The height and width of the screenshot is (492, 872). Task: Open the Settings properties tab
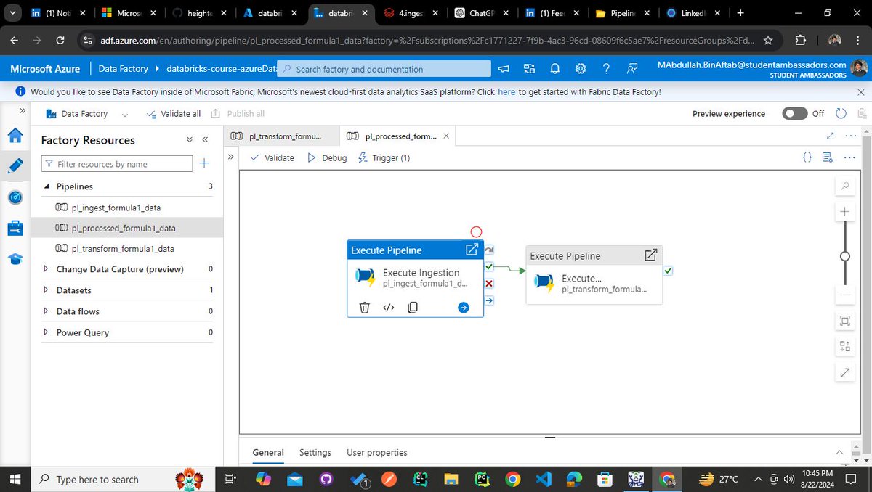315,452
